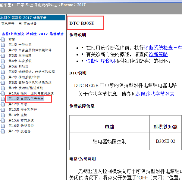
Task: Open chapter 第1章 一般信息
Action: tap(20, 45)
